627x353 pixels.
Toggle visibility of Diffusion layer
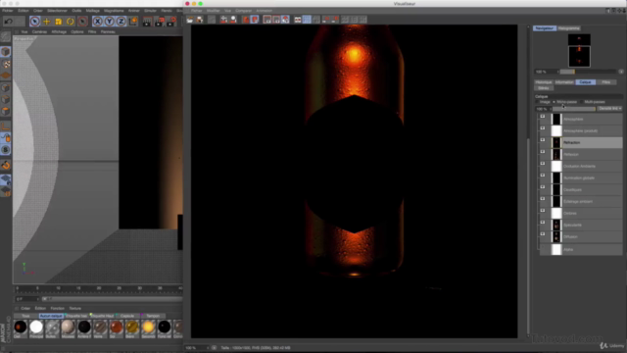click(x=543, y=234)
